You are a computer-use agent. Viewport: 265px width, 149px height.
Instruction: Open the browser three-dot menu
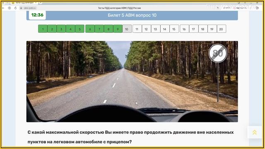point(251,8)
